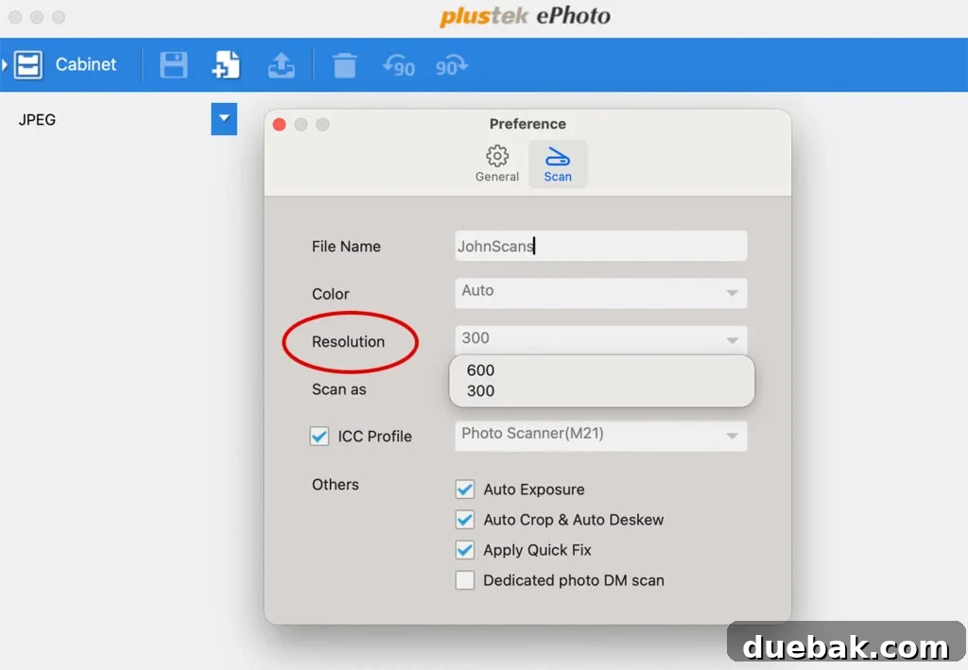Select the Scan preferences tab
The height and width of the screenshot is (670, 968).
point(558,164)
